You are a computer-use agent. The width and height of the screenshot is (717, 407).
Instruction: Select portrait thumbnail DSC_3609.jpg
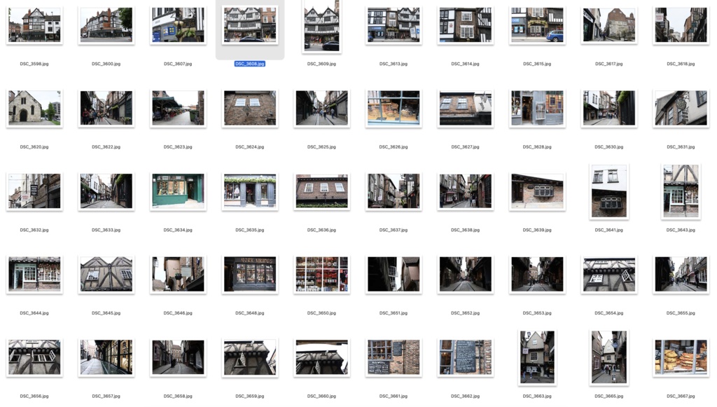tap(321, 26)
